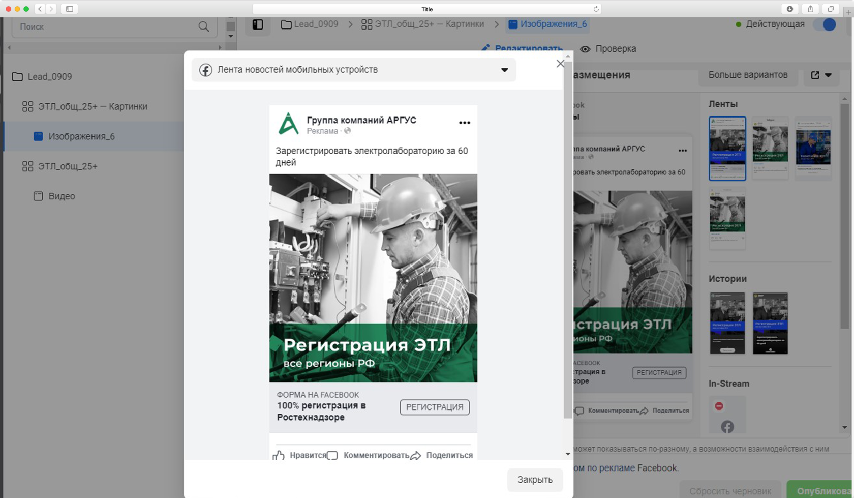Click the ad set icon beside ЭТЛ_общ_25+ — Картинки
The height and width of the screenshot is (498, 854).
click(27, 106)
